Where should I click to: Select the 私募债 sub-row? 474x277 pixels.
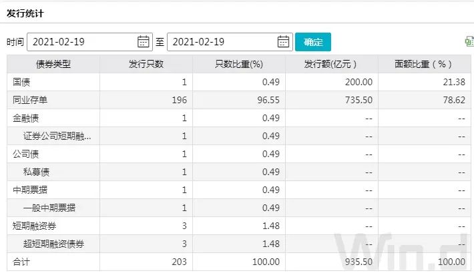36,172
